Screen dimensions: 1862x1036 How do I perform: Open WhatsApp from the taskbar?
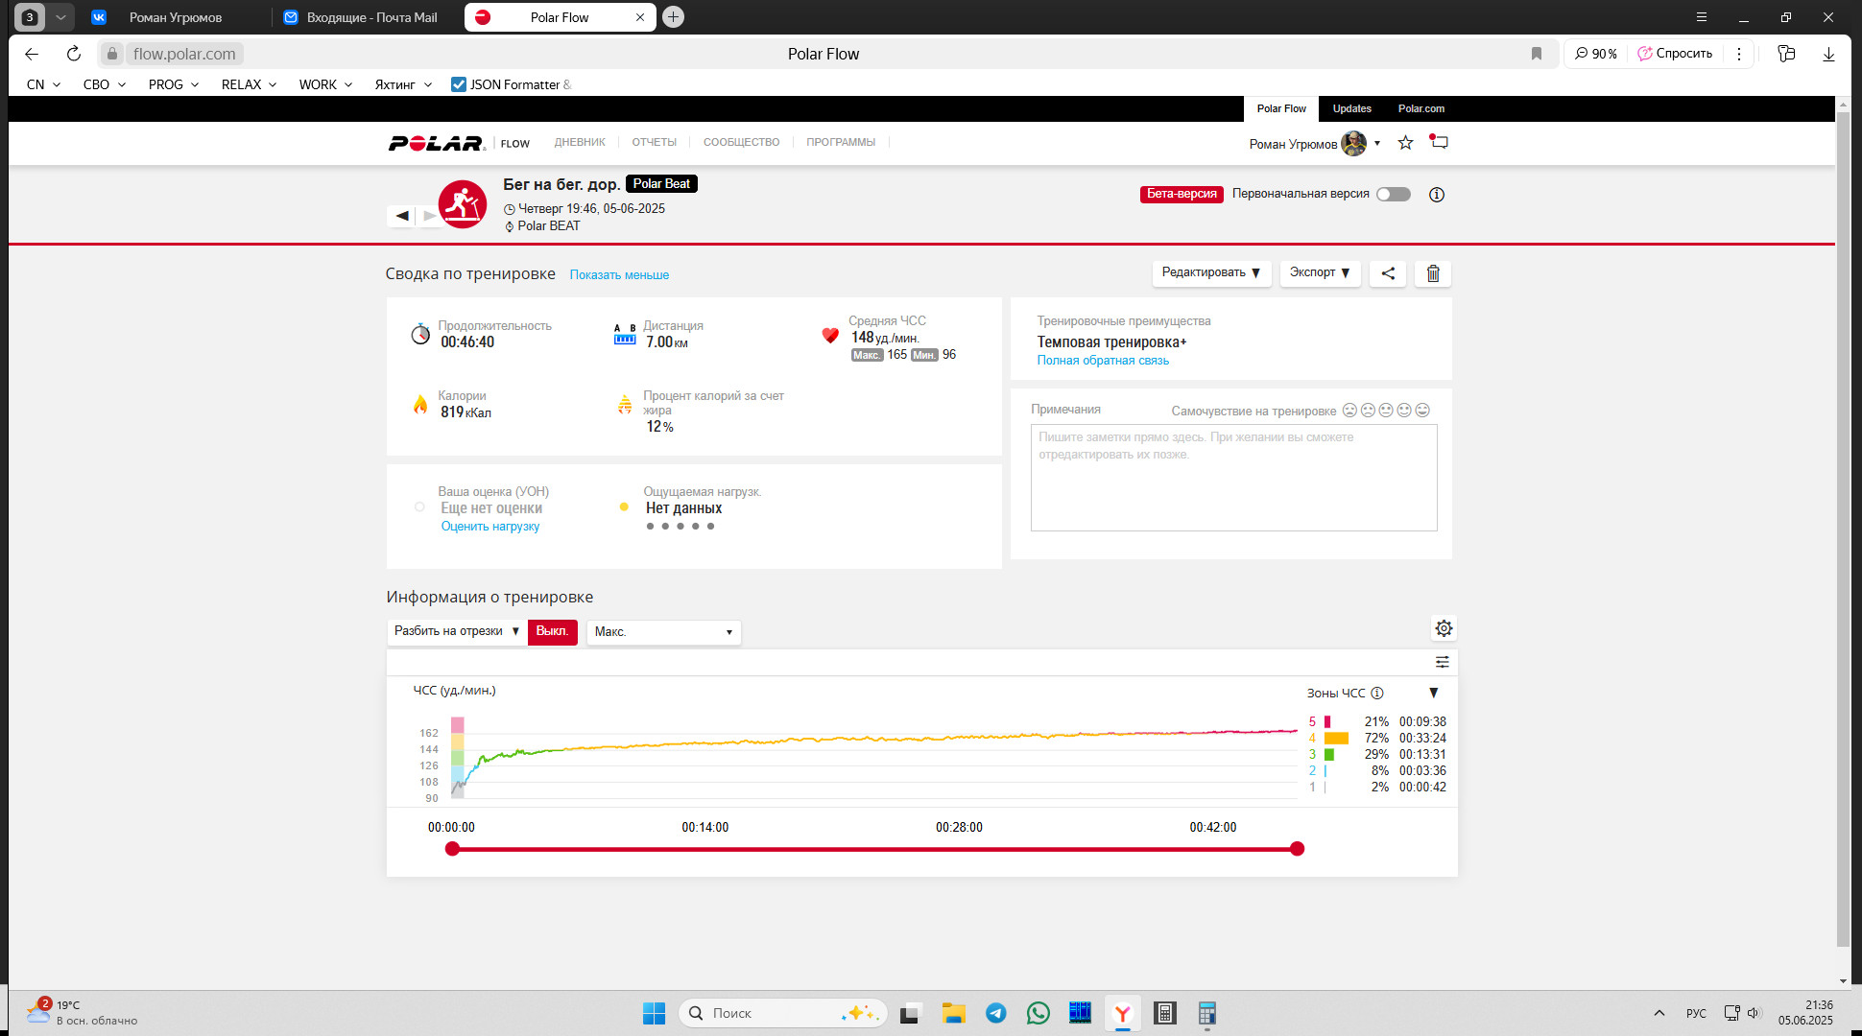[x=1038, y=1013]
